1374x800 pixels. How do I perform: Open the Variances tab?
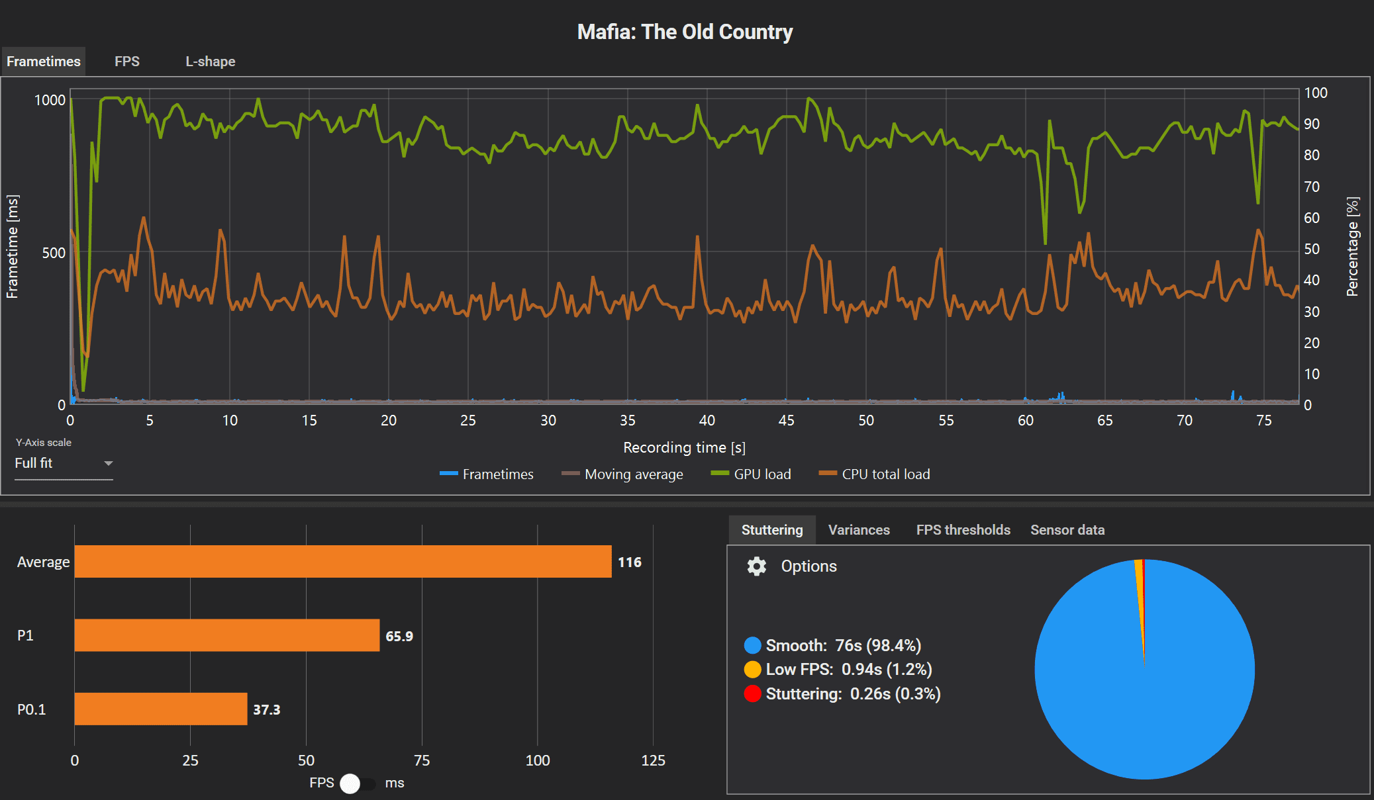point(858,530)
